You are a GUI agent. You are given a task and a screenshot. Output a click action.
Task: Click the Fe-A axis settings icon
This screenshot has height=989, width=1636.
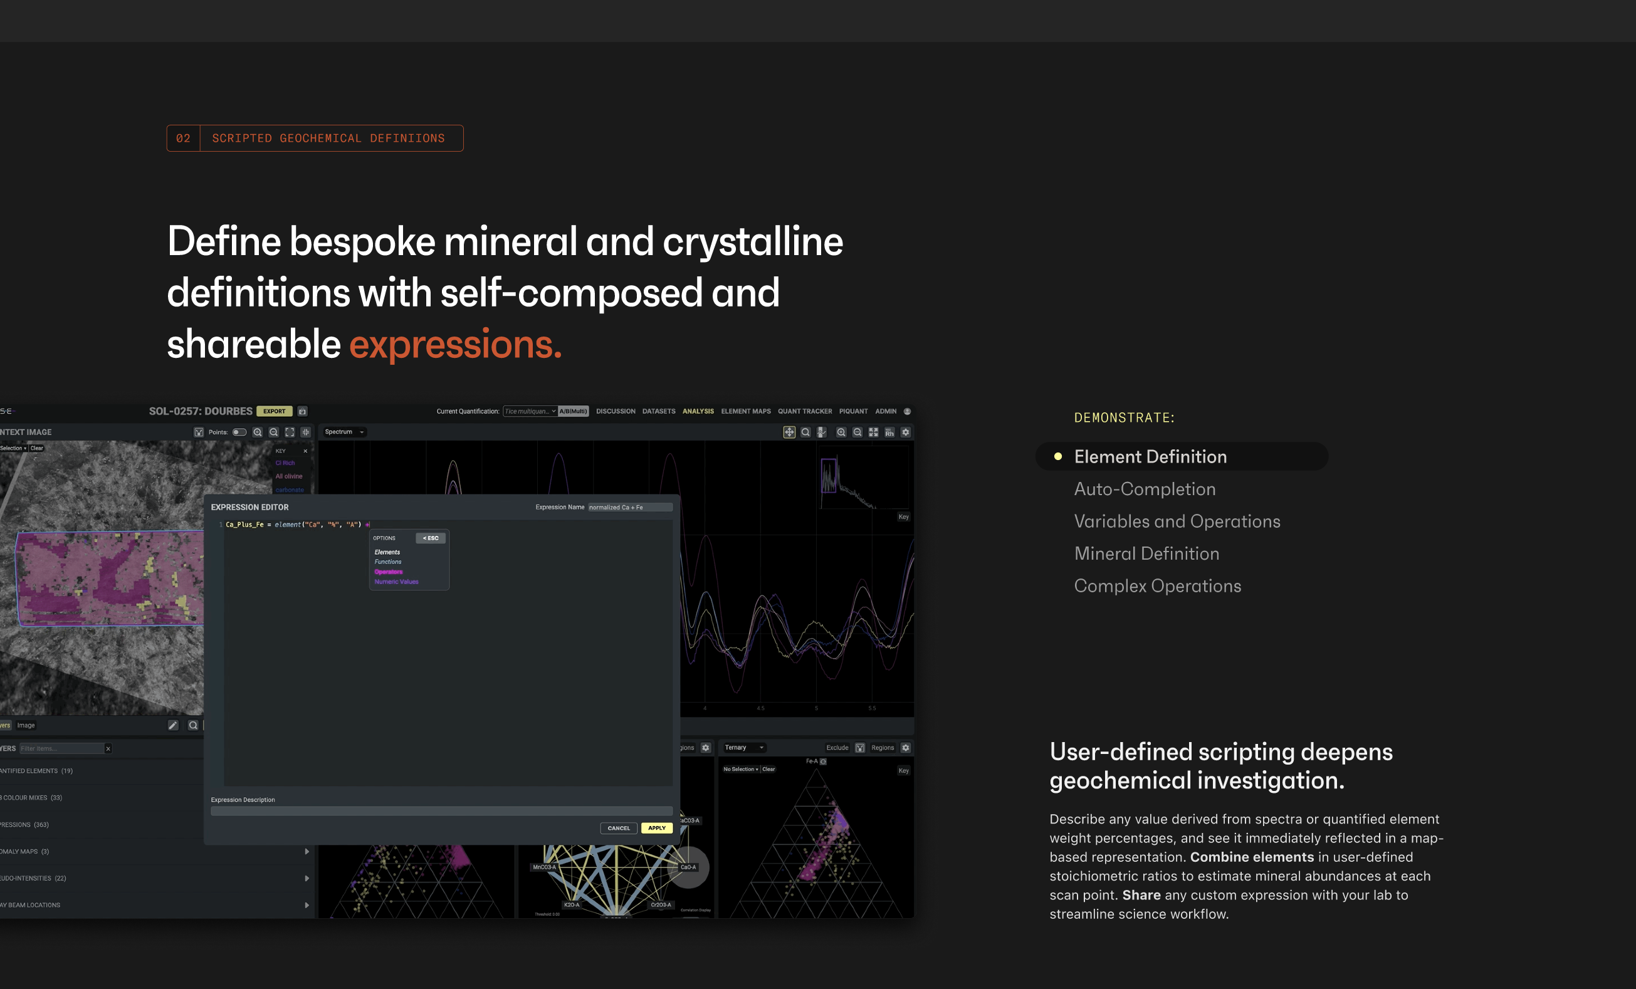point(823,762)
